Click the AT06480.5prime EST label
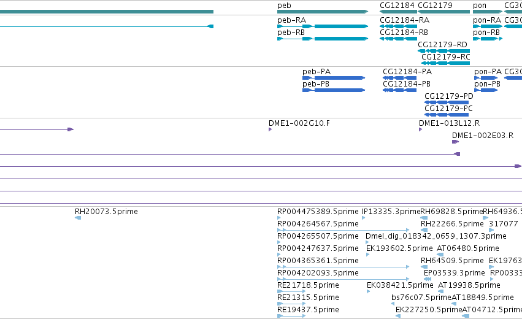The height and width of the screenshot is (319, 522). click(x=468, y=248)
